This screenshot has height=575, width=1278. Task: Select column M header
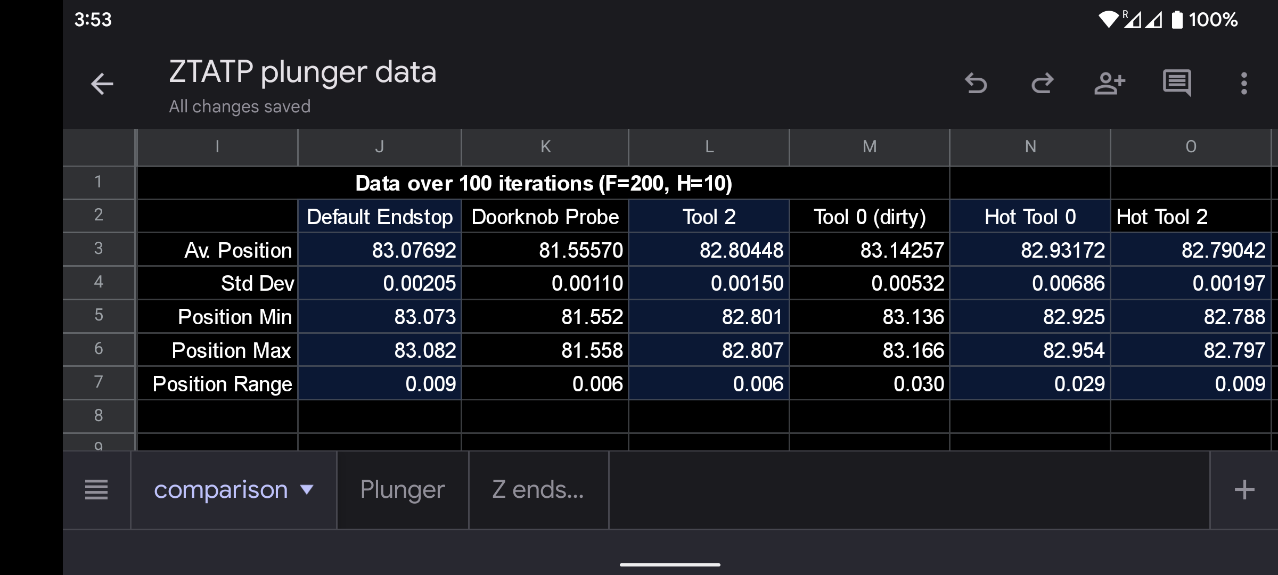(869, 147)
